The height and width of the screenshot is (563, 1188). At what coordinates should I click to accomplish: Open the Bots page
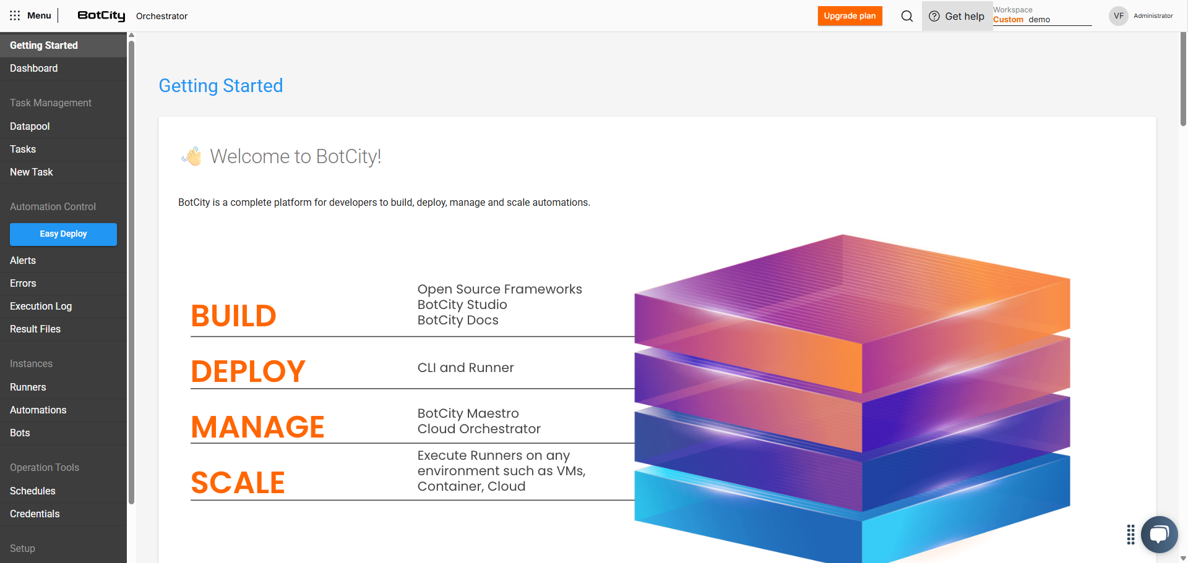click(63, 433)
